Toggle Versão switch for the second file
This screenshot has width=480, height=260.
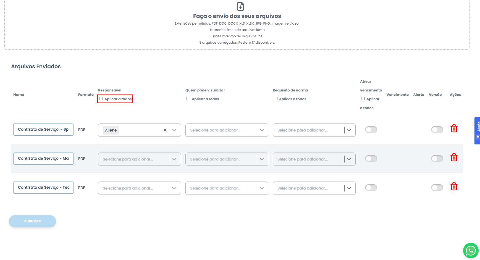coord(437,159)
